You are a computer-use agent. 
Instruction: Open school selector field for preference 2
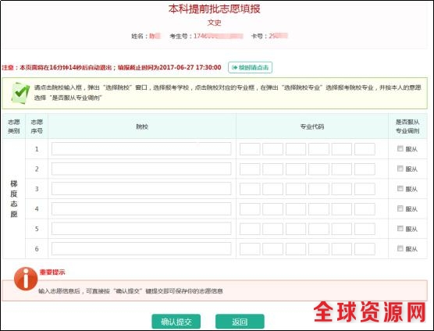pos(141,169)
